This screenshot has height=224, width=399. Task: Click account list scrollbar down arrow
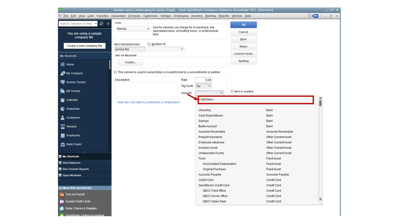(x=320, y=199)
